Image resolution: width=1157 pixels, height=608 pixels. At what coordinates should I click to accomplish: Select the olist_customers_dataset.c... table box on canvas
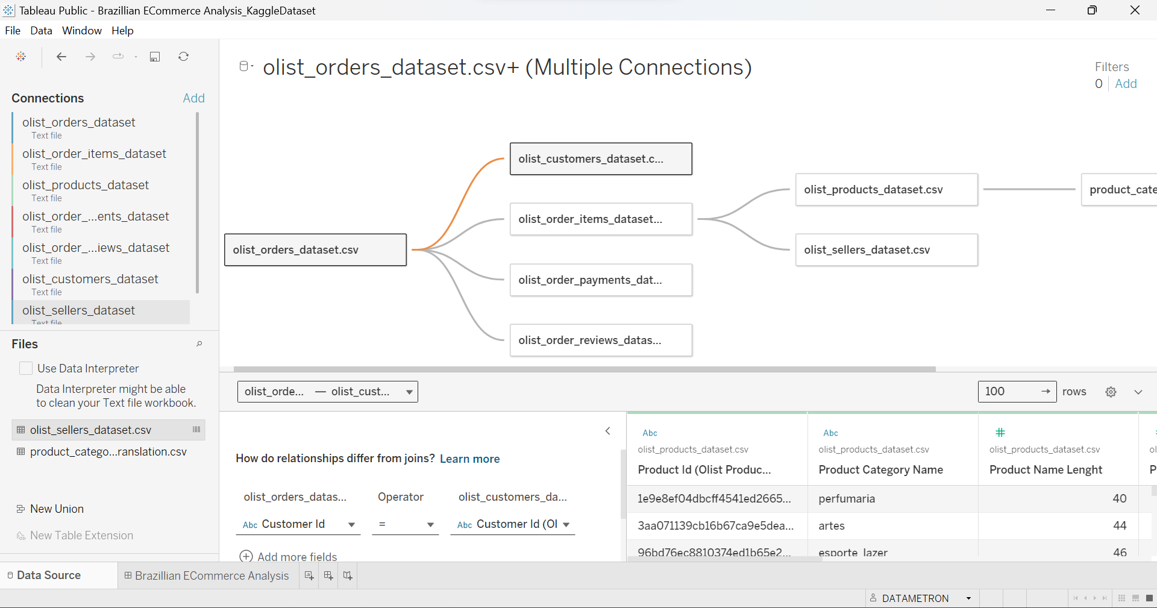601,158
